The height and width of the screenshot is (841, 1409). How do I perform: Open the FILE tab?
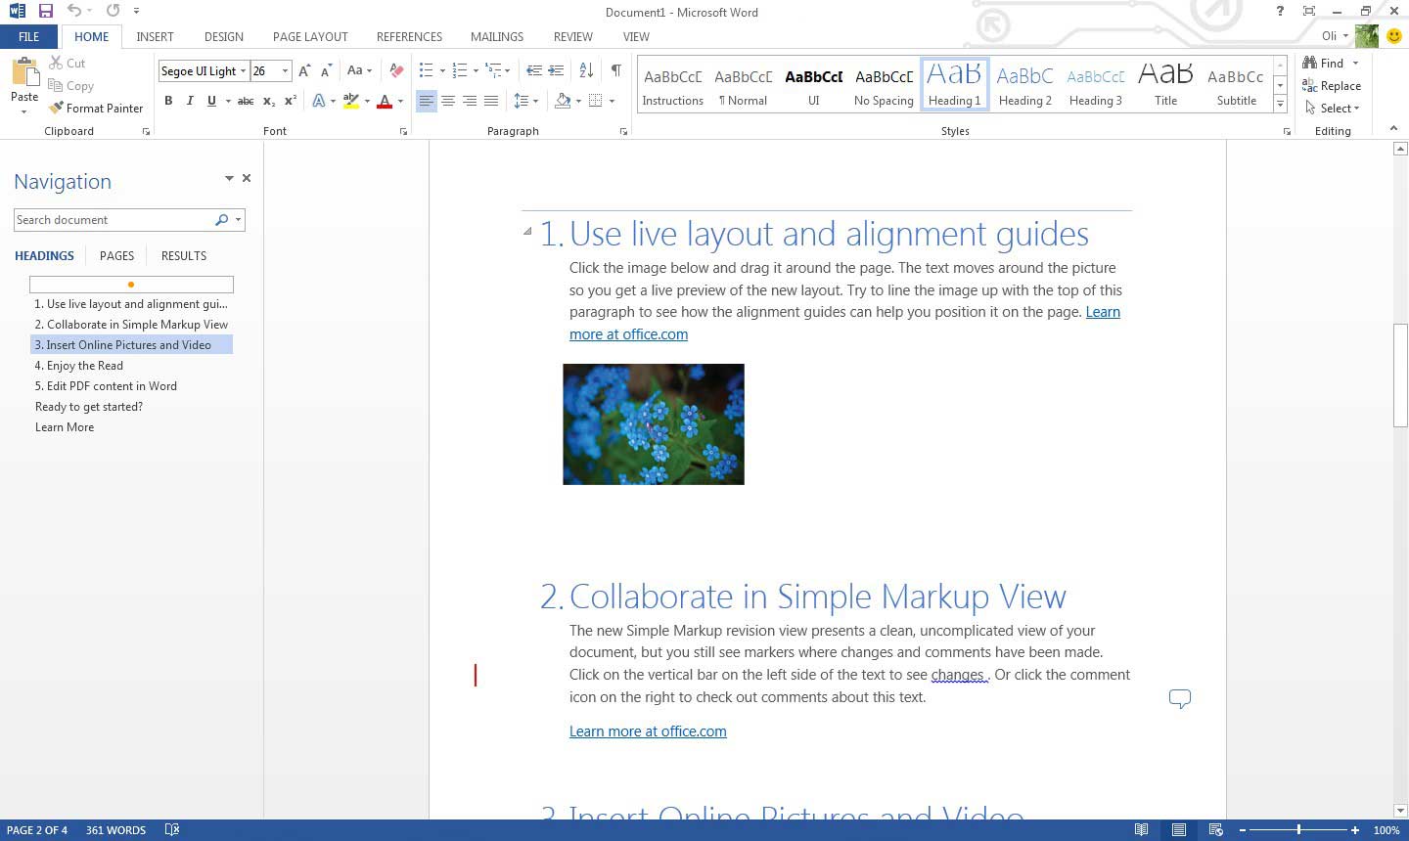(29, 36)
